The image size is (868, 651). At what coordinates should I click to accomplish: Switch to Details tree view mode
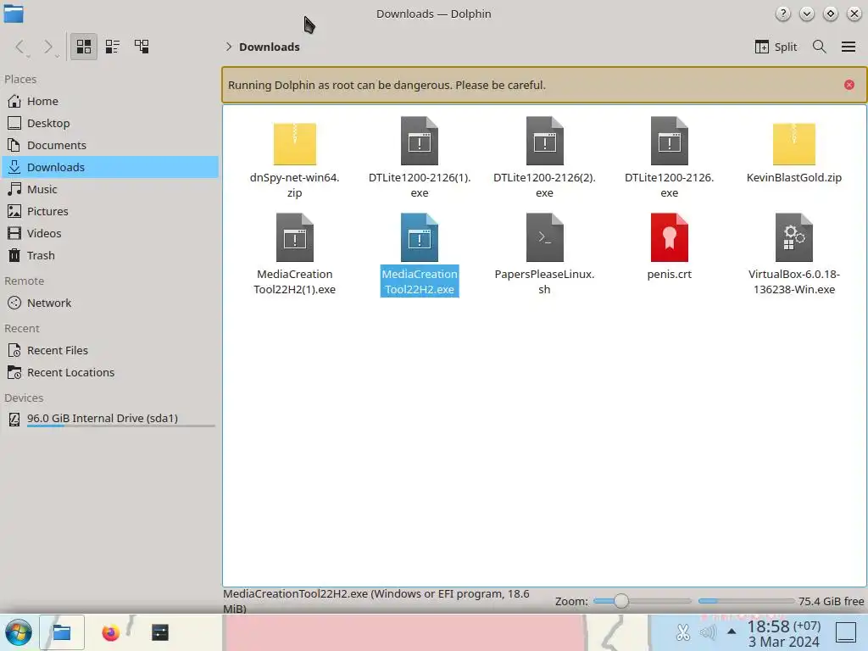[142, 47]
